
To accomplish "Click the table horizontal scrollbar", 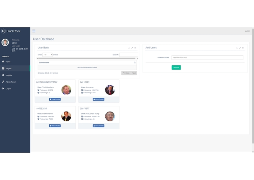I will (x=87, y=58).
